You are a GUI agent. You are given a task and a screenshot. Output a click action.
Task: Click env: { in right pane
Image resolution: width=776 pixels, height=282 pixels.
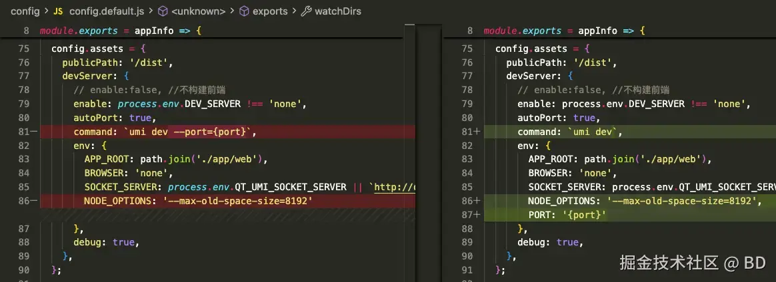[534, 146]
